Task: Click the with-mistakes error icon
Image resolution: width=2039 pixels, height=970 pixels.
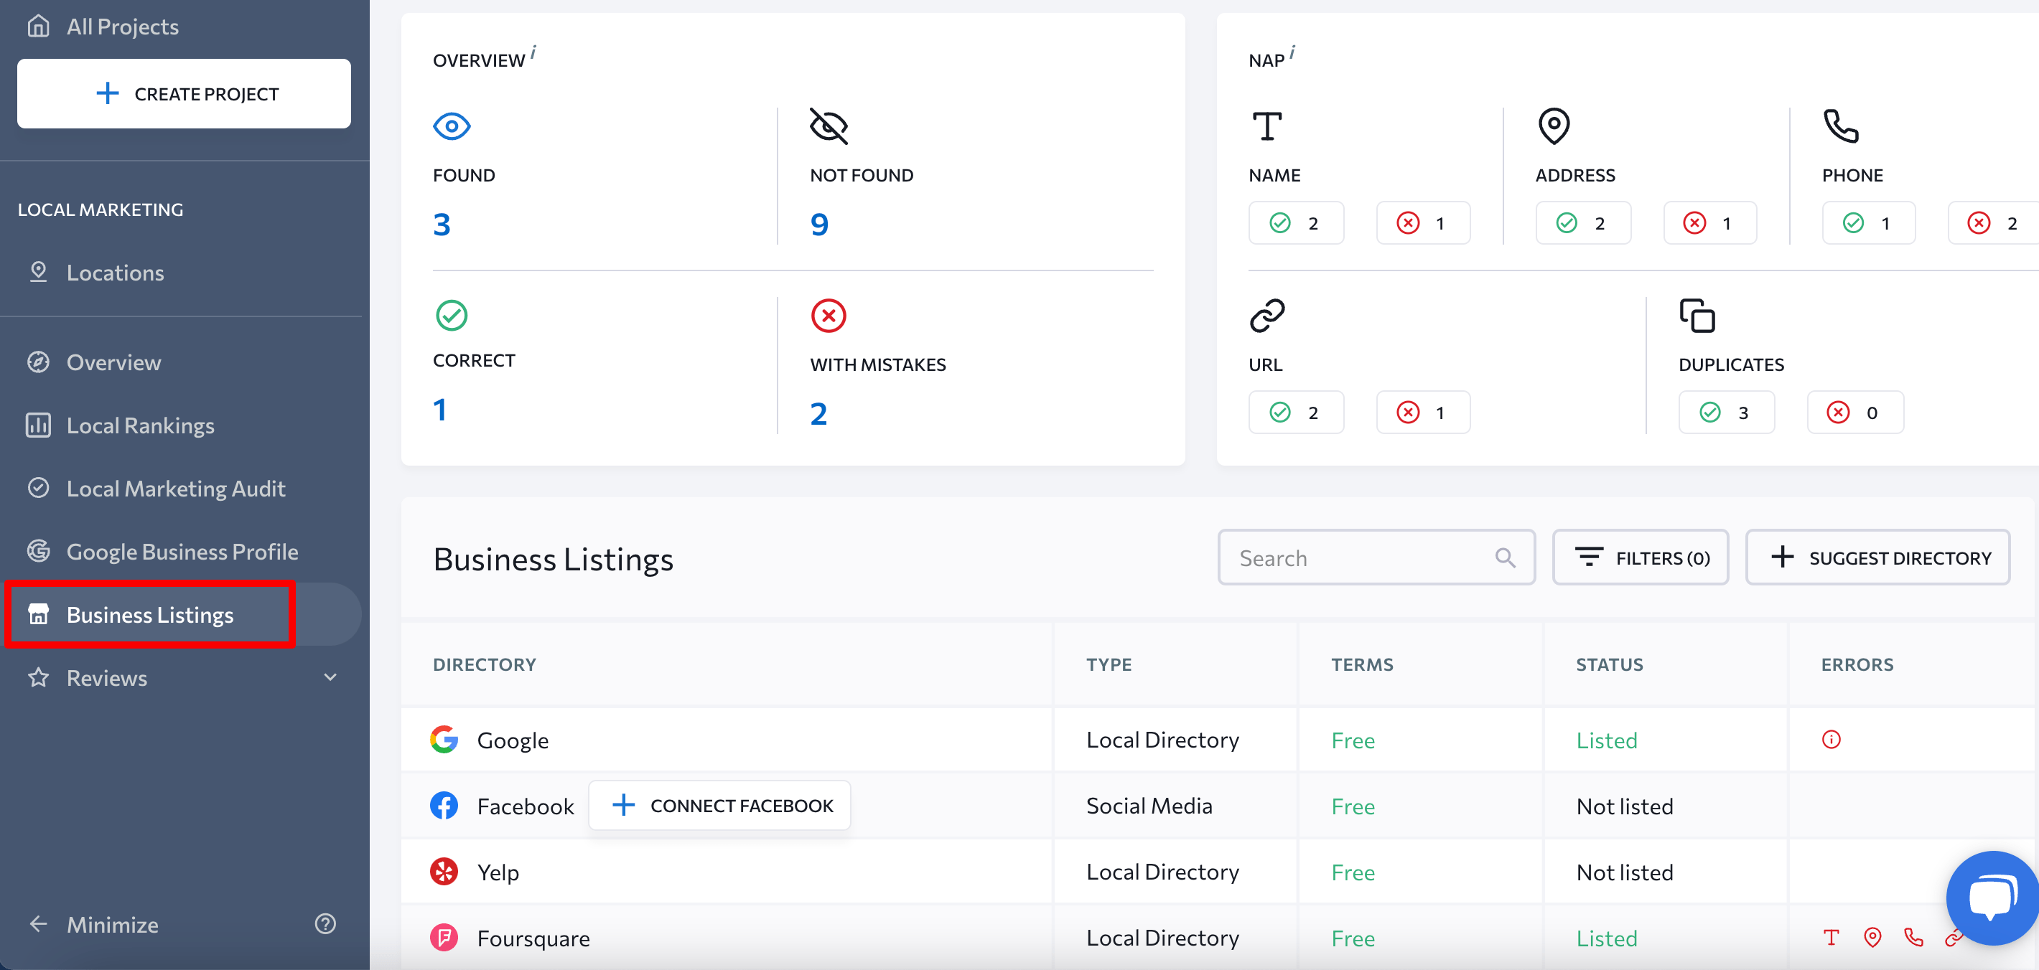Action: (x=829, y=315)
